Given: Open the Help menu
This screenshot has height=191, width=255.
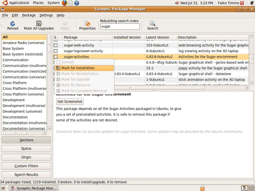Looking at the screenshot, I should [x=61, y=15].
